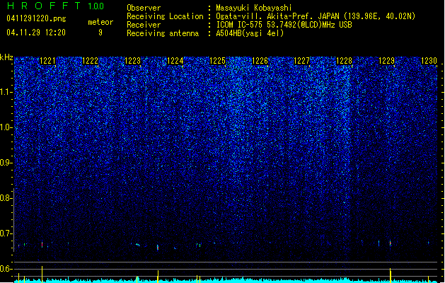Click the 1228 time marker
The width and height of the screenshot is (445, 283).
click(345, 61)
